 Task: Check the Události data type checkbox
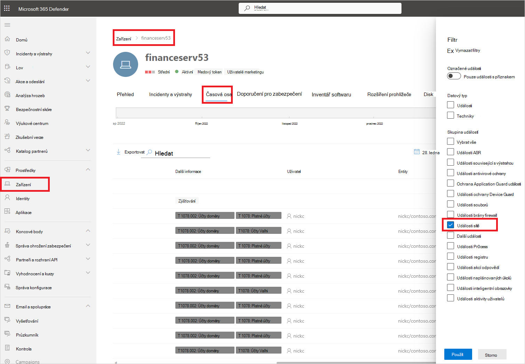(451, 105)
